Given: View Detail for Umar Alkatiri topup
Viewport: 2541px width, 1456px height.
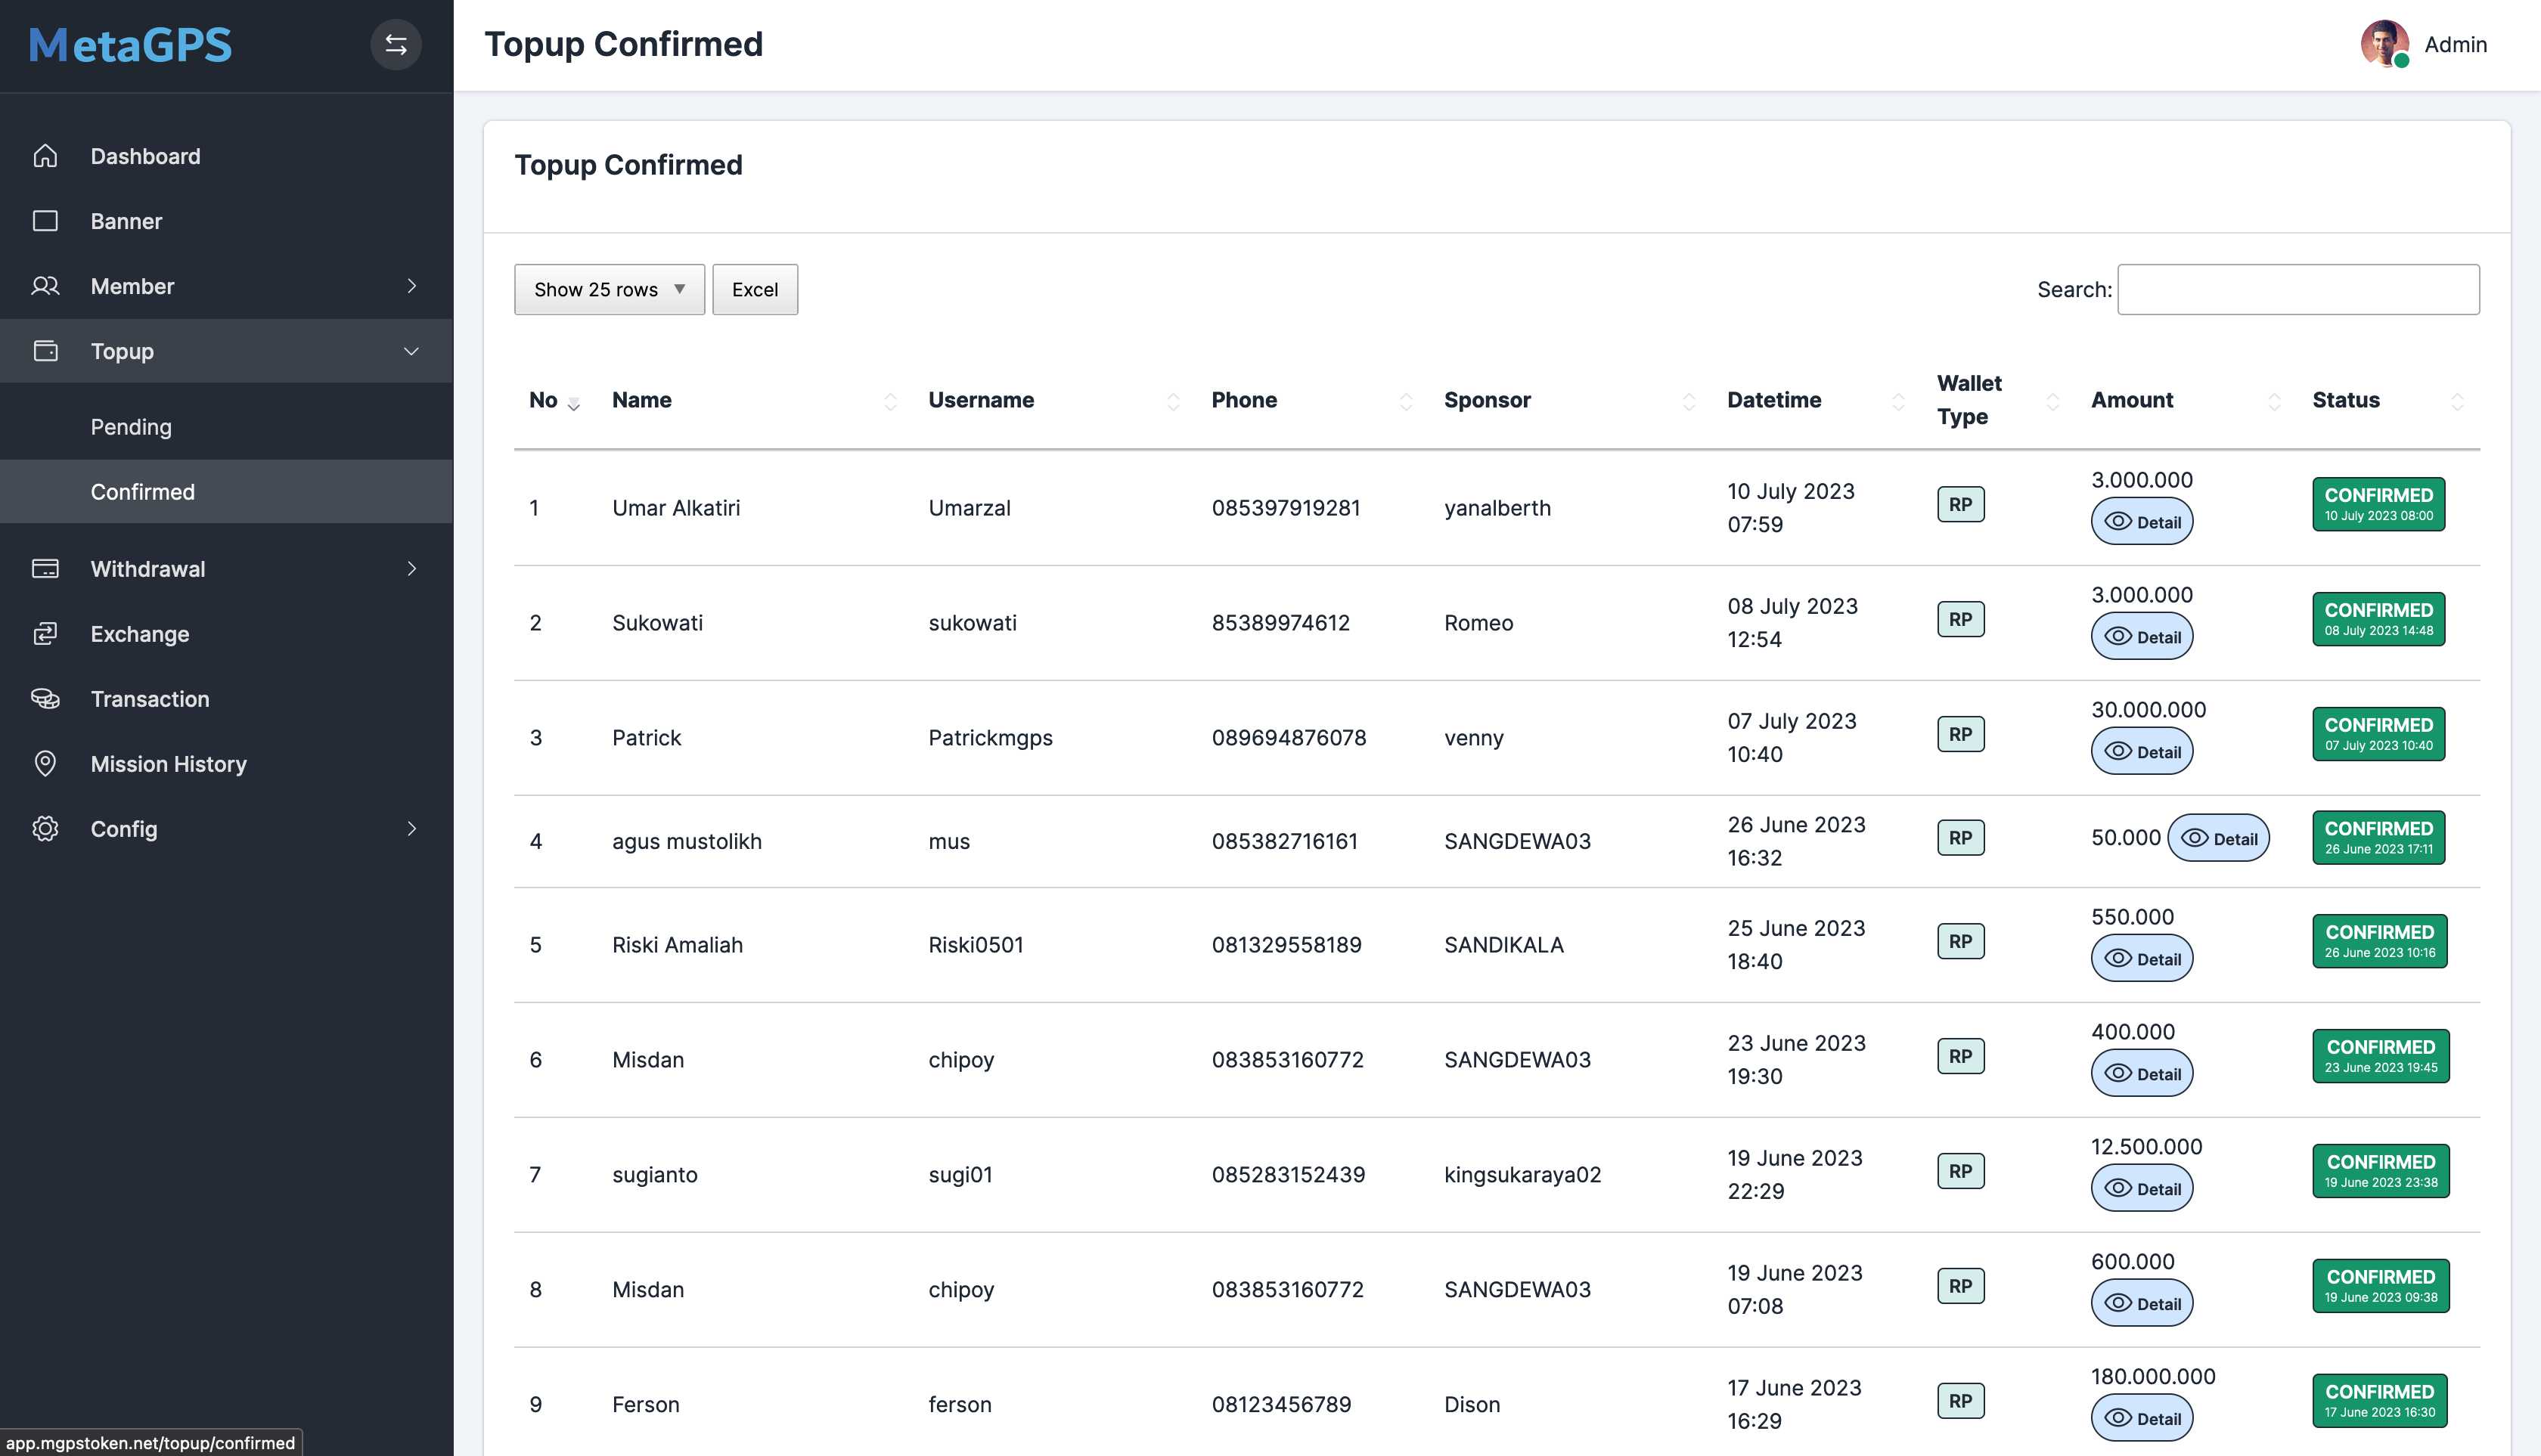Looking at the screenshot, I should [x=2142, y=522].
